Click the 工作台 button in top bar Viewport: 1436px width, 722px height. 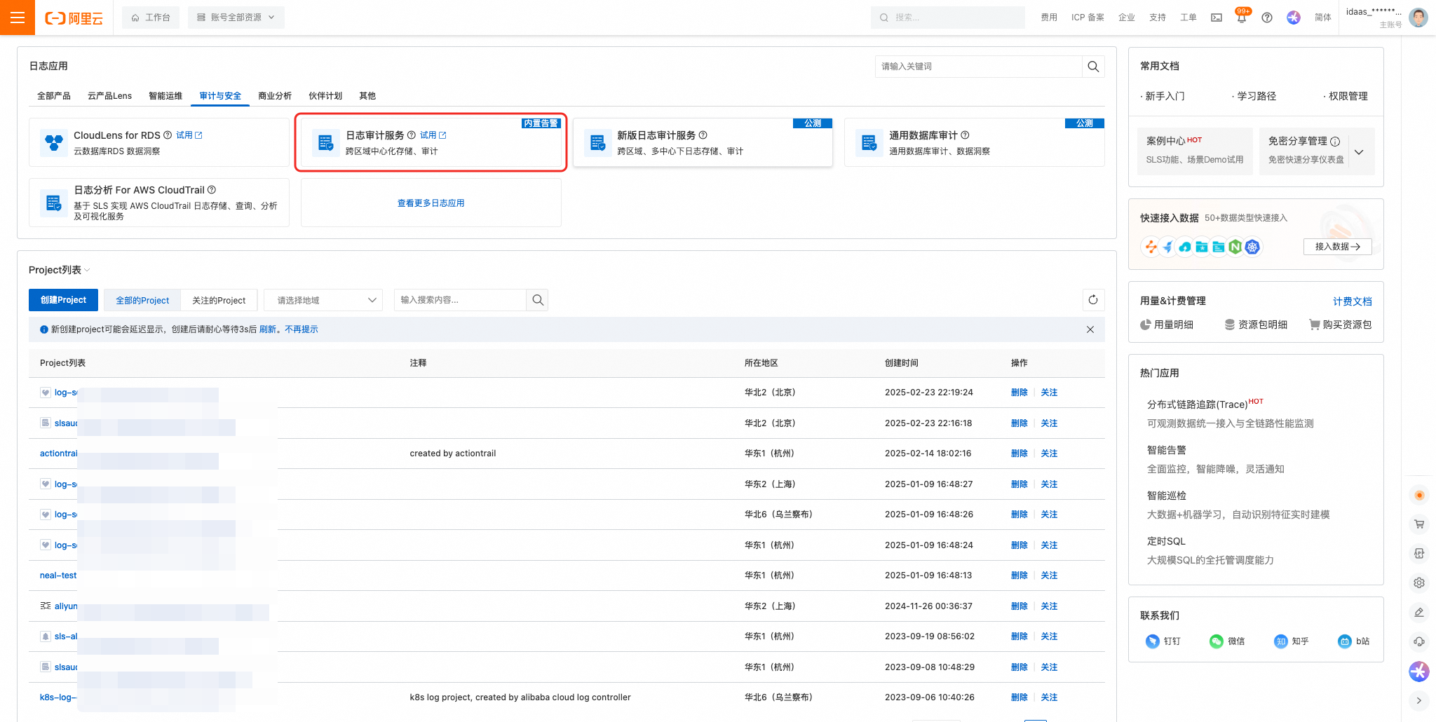click(x=151, y=18)
